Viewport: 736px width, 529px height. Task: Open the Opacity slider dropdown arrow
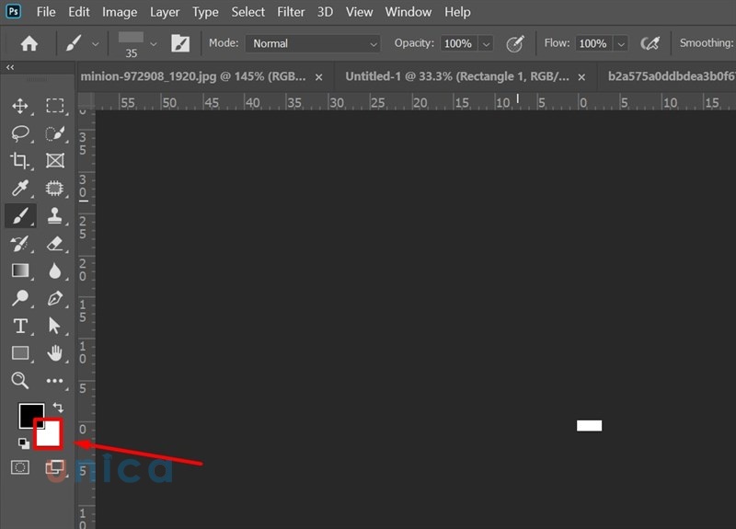[487, 44]
